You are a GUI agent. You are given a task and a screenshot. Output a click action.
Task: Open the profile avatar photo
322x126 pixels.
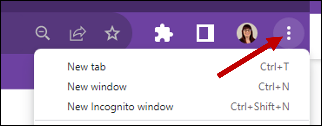(247, 33)
